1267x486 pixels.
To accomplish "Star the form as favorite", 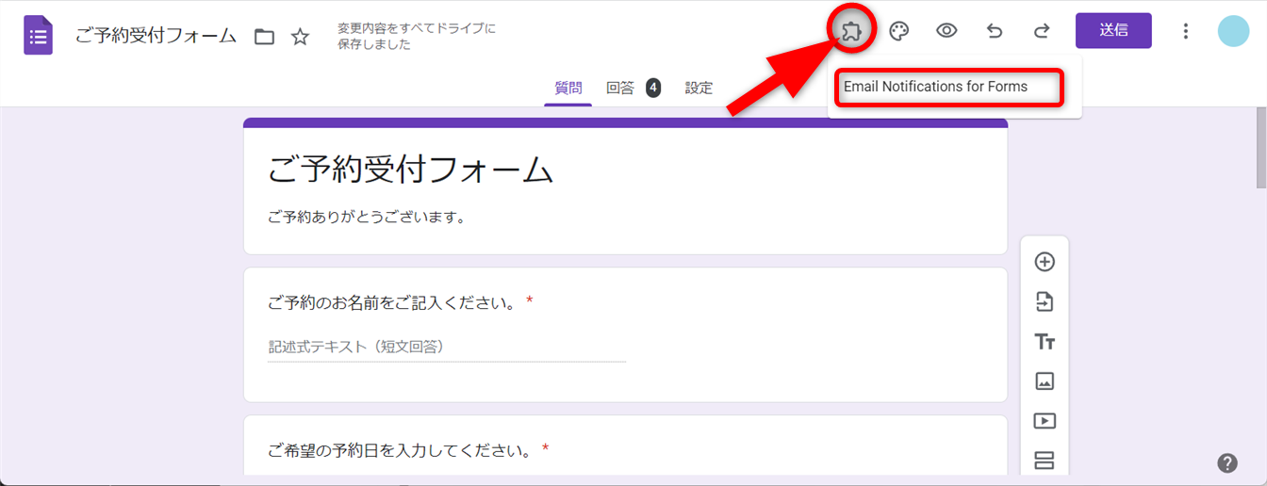I will [300, 37].
